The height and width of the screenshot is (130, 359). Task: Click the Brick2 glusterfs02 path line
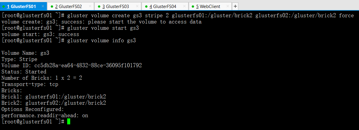(54, 103)
